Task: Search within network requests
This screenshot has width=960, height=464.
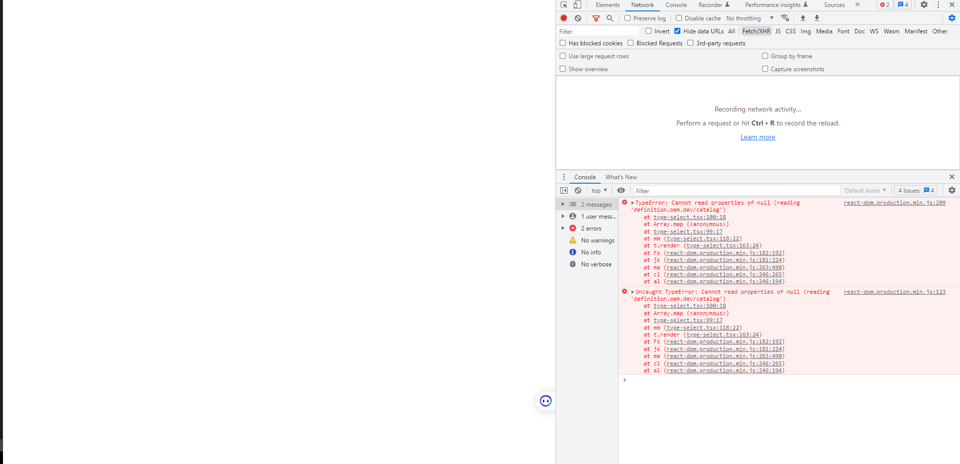Action: pyautogui.click(x=610, y=18)
